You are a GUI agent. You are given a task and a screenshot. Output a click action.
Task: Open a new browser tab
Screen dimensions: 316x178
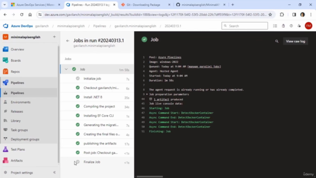233,4
